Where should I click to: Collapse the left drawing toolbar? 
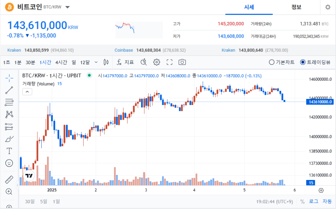pyautogui.click(x=17, y=185)
